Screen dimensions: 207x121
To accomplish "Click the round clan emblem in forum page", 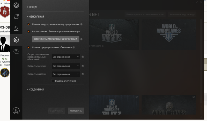I will click(5, 72).
